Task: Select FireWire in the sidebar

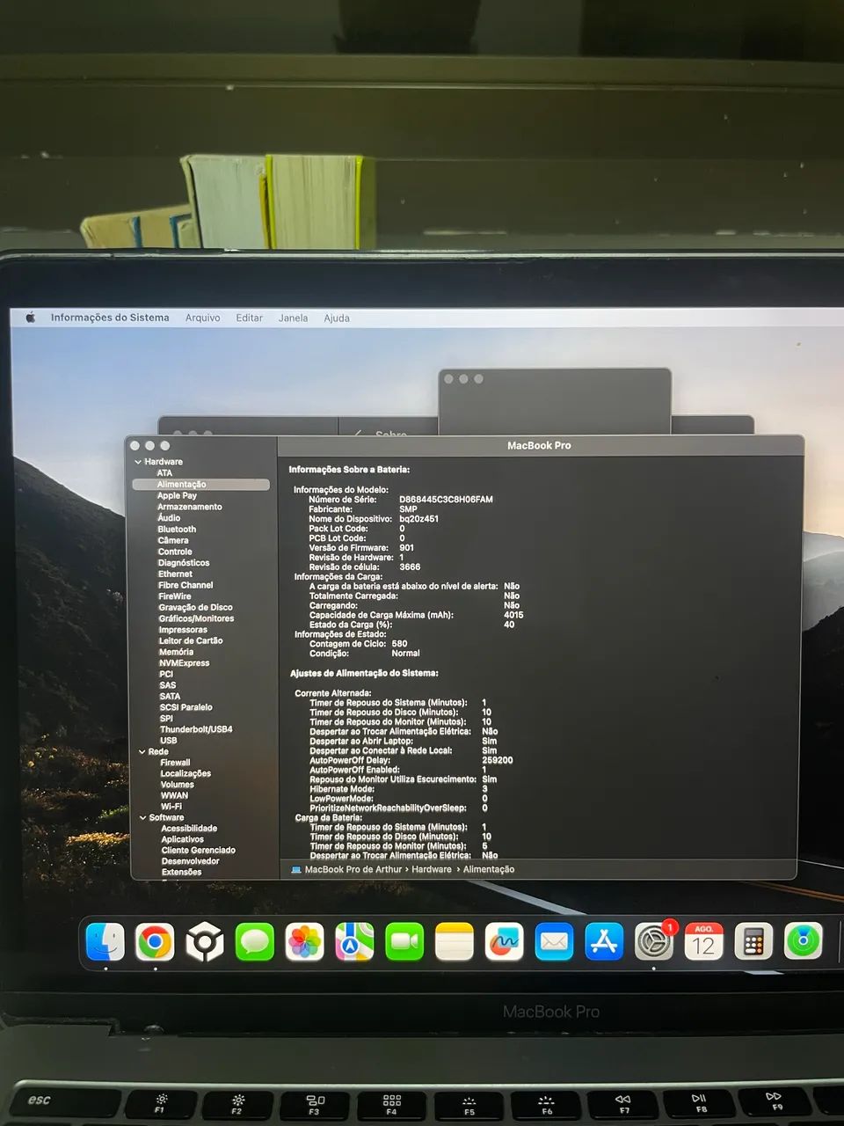Action: (175, 596)
